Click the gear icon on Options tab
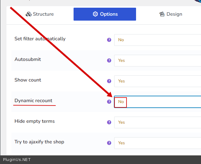The image size is (201, 164). pyautogui.click(x=95, y=14)
